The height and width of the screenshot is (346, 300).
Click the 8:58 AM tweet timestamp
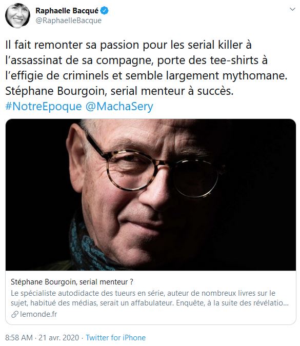[x=19, y=338]
